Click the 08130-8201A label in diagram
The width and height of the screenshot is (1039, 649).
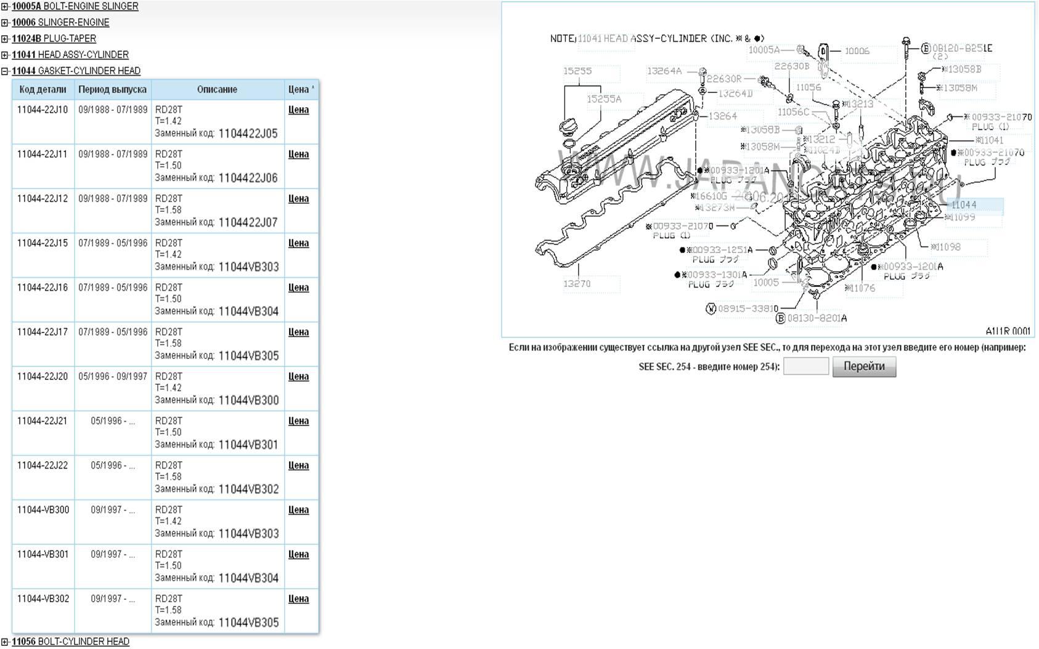point(817,318)
